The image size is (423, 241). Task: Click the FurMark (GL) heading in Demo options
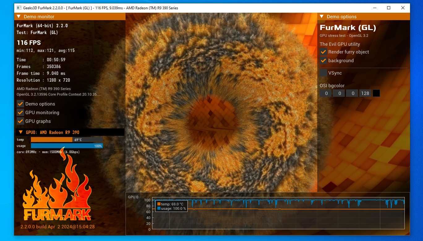click(x=348, y=28)
